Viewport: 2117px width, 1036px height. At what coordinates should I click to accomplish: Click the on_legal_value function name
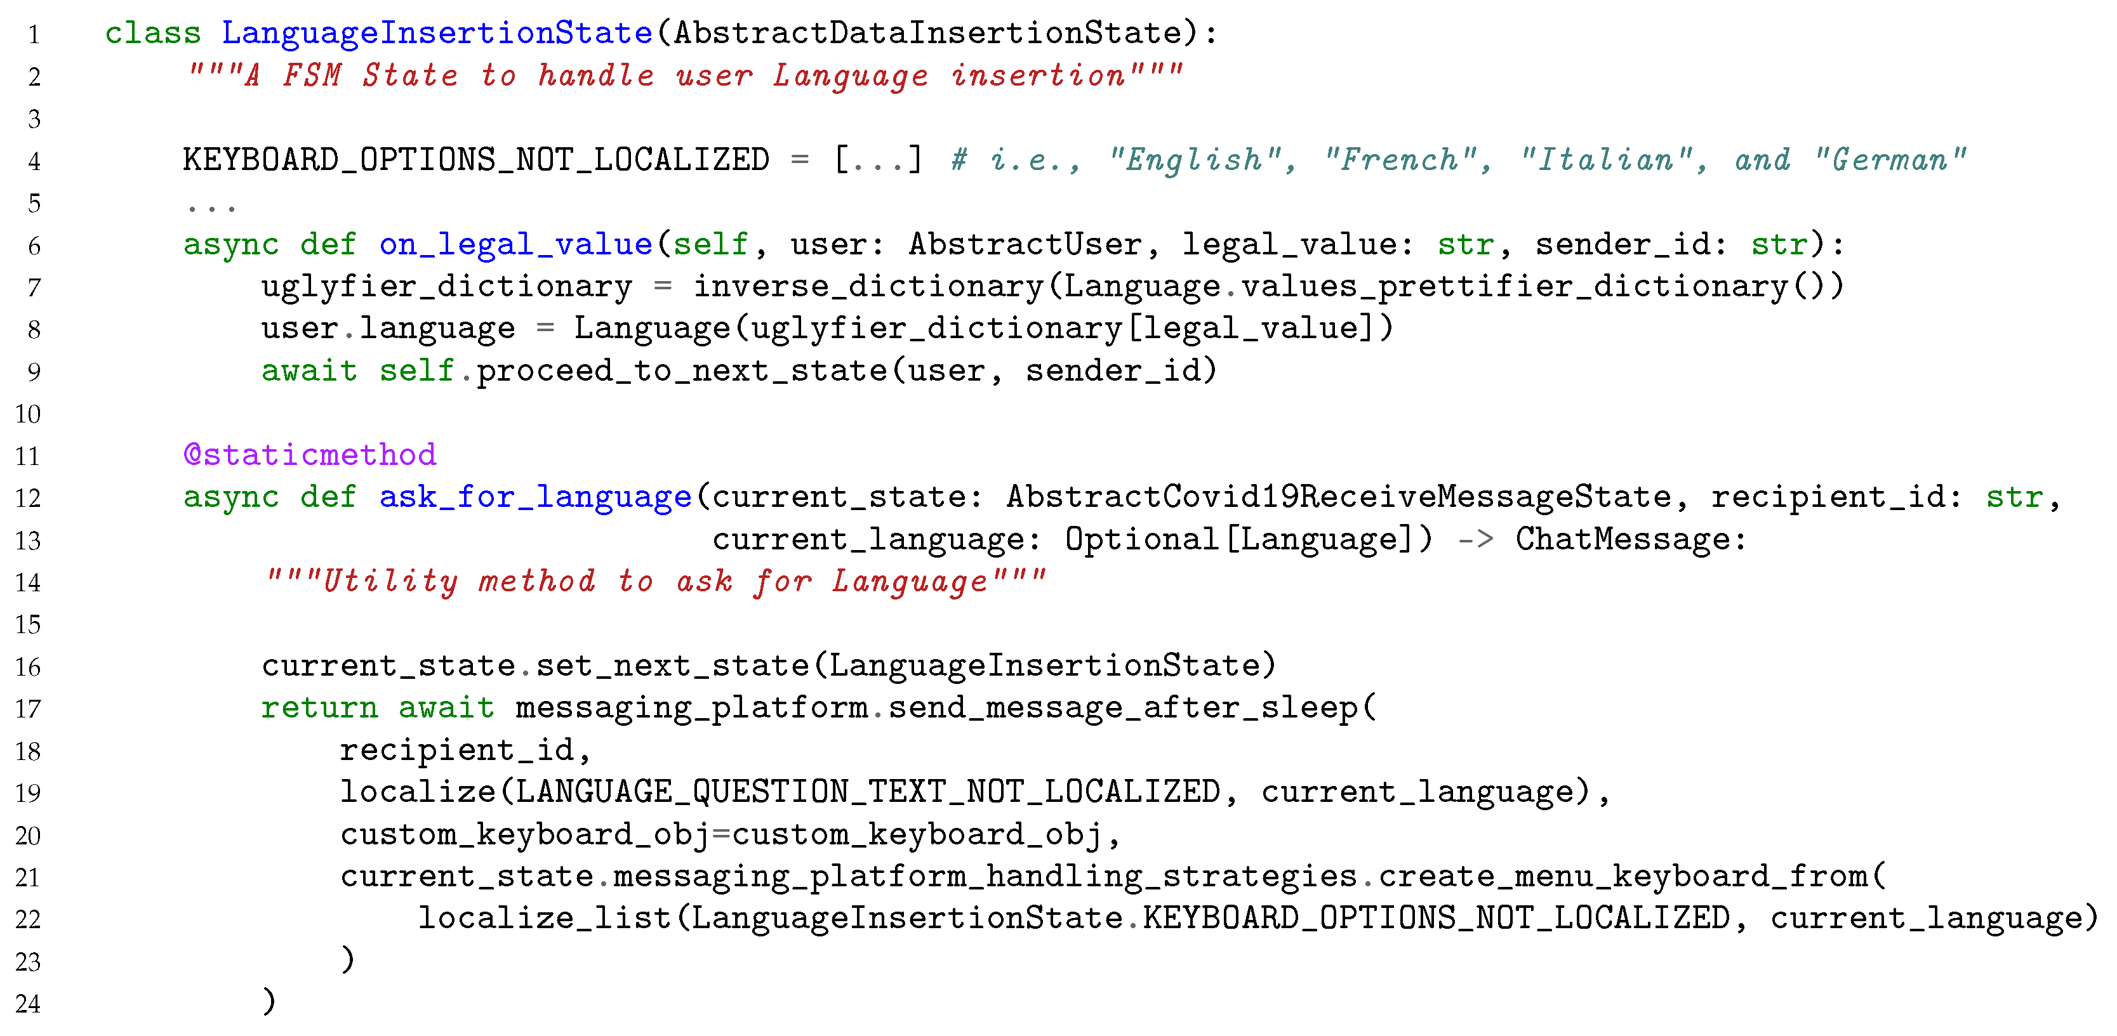click(515, 244)
